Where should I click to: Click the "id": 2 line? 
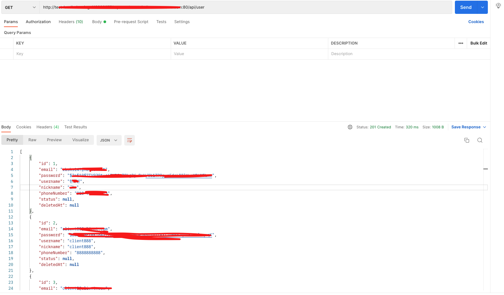[x=48, y=223]
